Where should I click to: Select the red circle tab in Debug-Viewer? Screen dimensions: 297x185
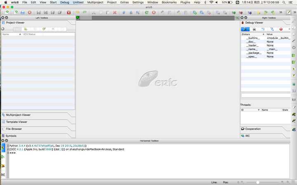(281, 29)
